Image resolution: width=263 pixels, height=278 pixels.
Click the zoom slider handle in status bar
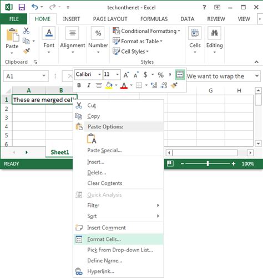[208, 163]
